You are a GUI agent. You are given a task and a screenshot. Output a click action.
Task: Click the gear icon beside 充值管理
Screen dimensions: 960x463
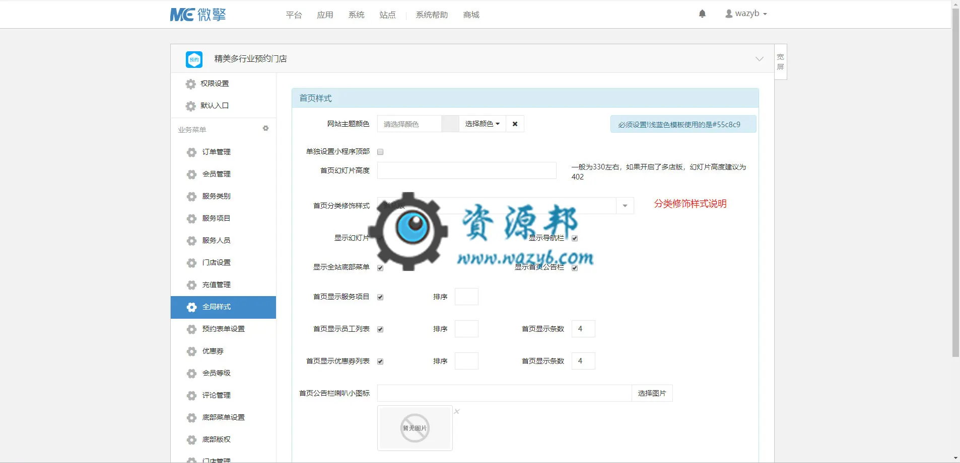pyautogui.click(x=191, y=285)
